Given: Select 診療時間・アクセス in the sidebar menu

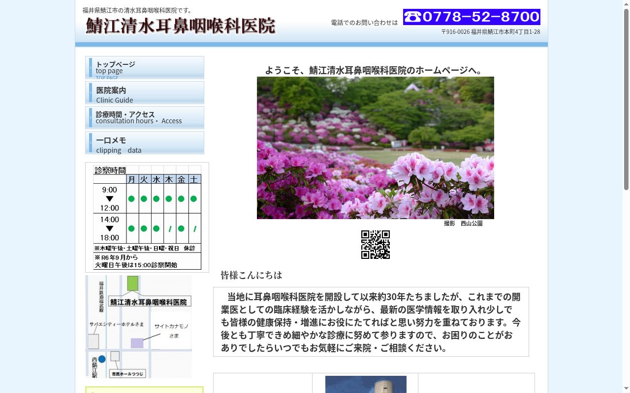Looking at the screenshot, I should point(145,118).
